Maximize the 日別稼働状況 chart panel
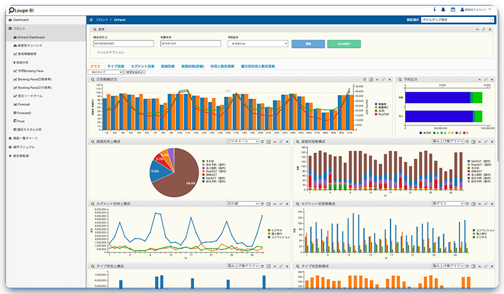The image size is (504, 294). pos(384,80)
